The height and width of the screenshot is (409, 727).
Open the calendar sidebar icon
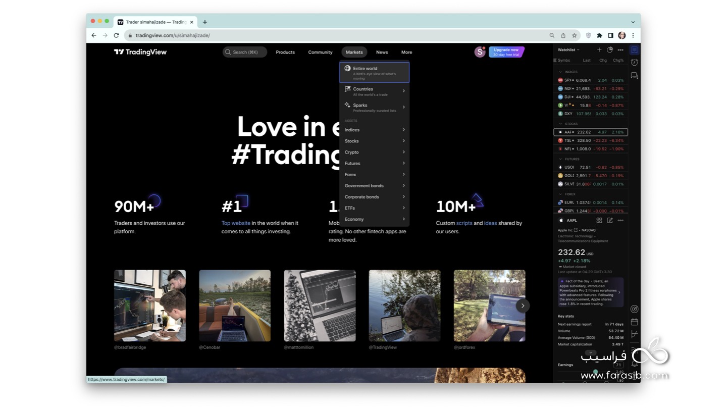[x=635, y=322]
